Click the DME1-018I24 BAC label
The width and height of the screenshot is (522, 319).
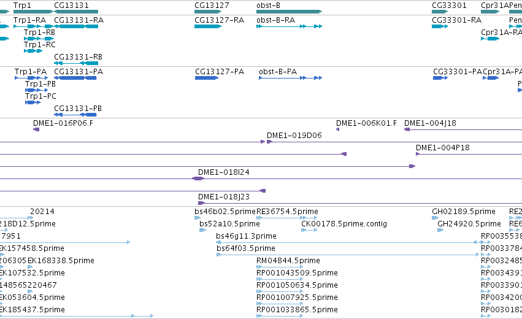[x=224, y=172]
